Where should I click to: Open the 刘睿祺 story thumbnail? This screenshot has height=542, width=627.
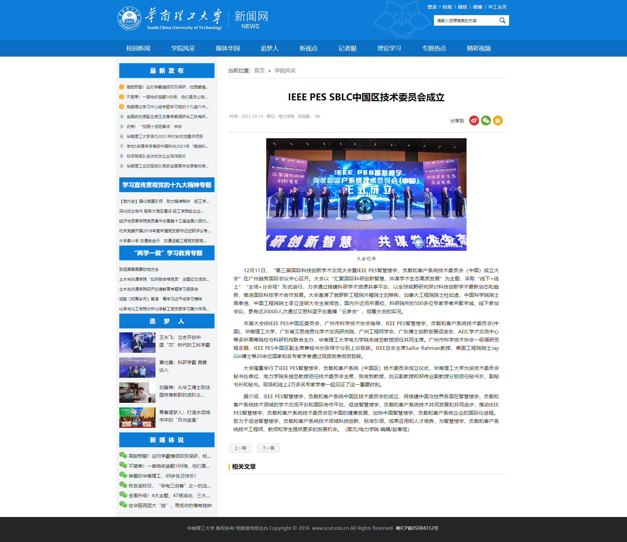point(137,393)
